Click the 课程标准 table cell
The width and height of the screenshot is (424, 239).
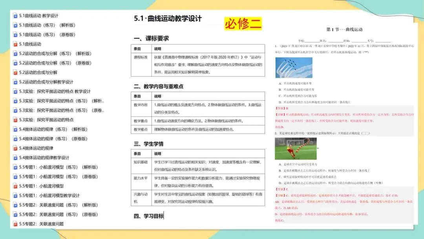pyautogui.click(x=141, y=65)
